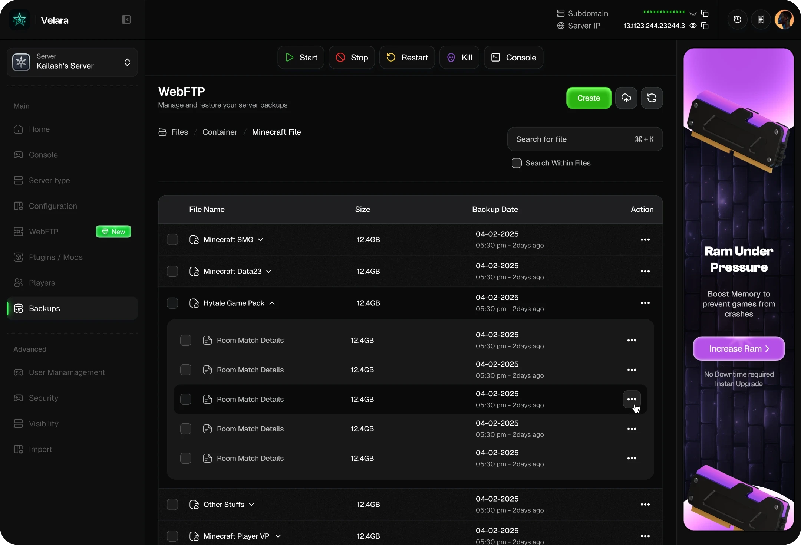This screenshot has width=801, height=545.
Task: Click the Minecraft SMG file icon
Action: pyautogui.click(x=194, y=240)
